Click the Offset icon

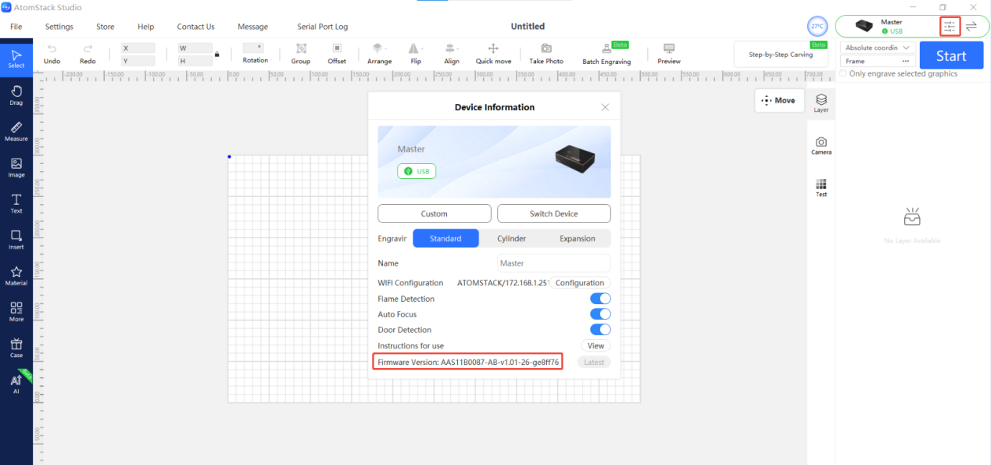point(337,48)
